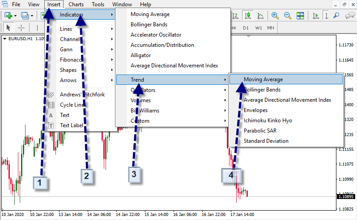The width and height of the screenshot is (357, 220).
Task: Choose Text from the Insert menu
Action: pos(81,115)
